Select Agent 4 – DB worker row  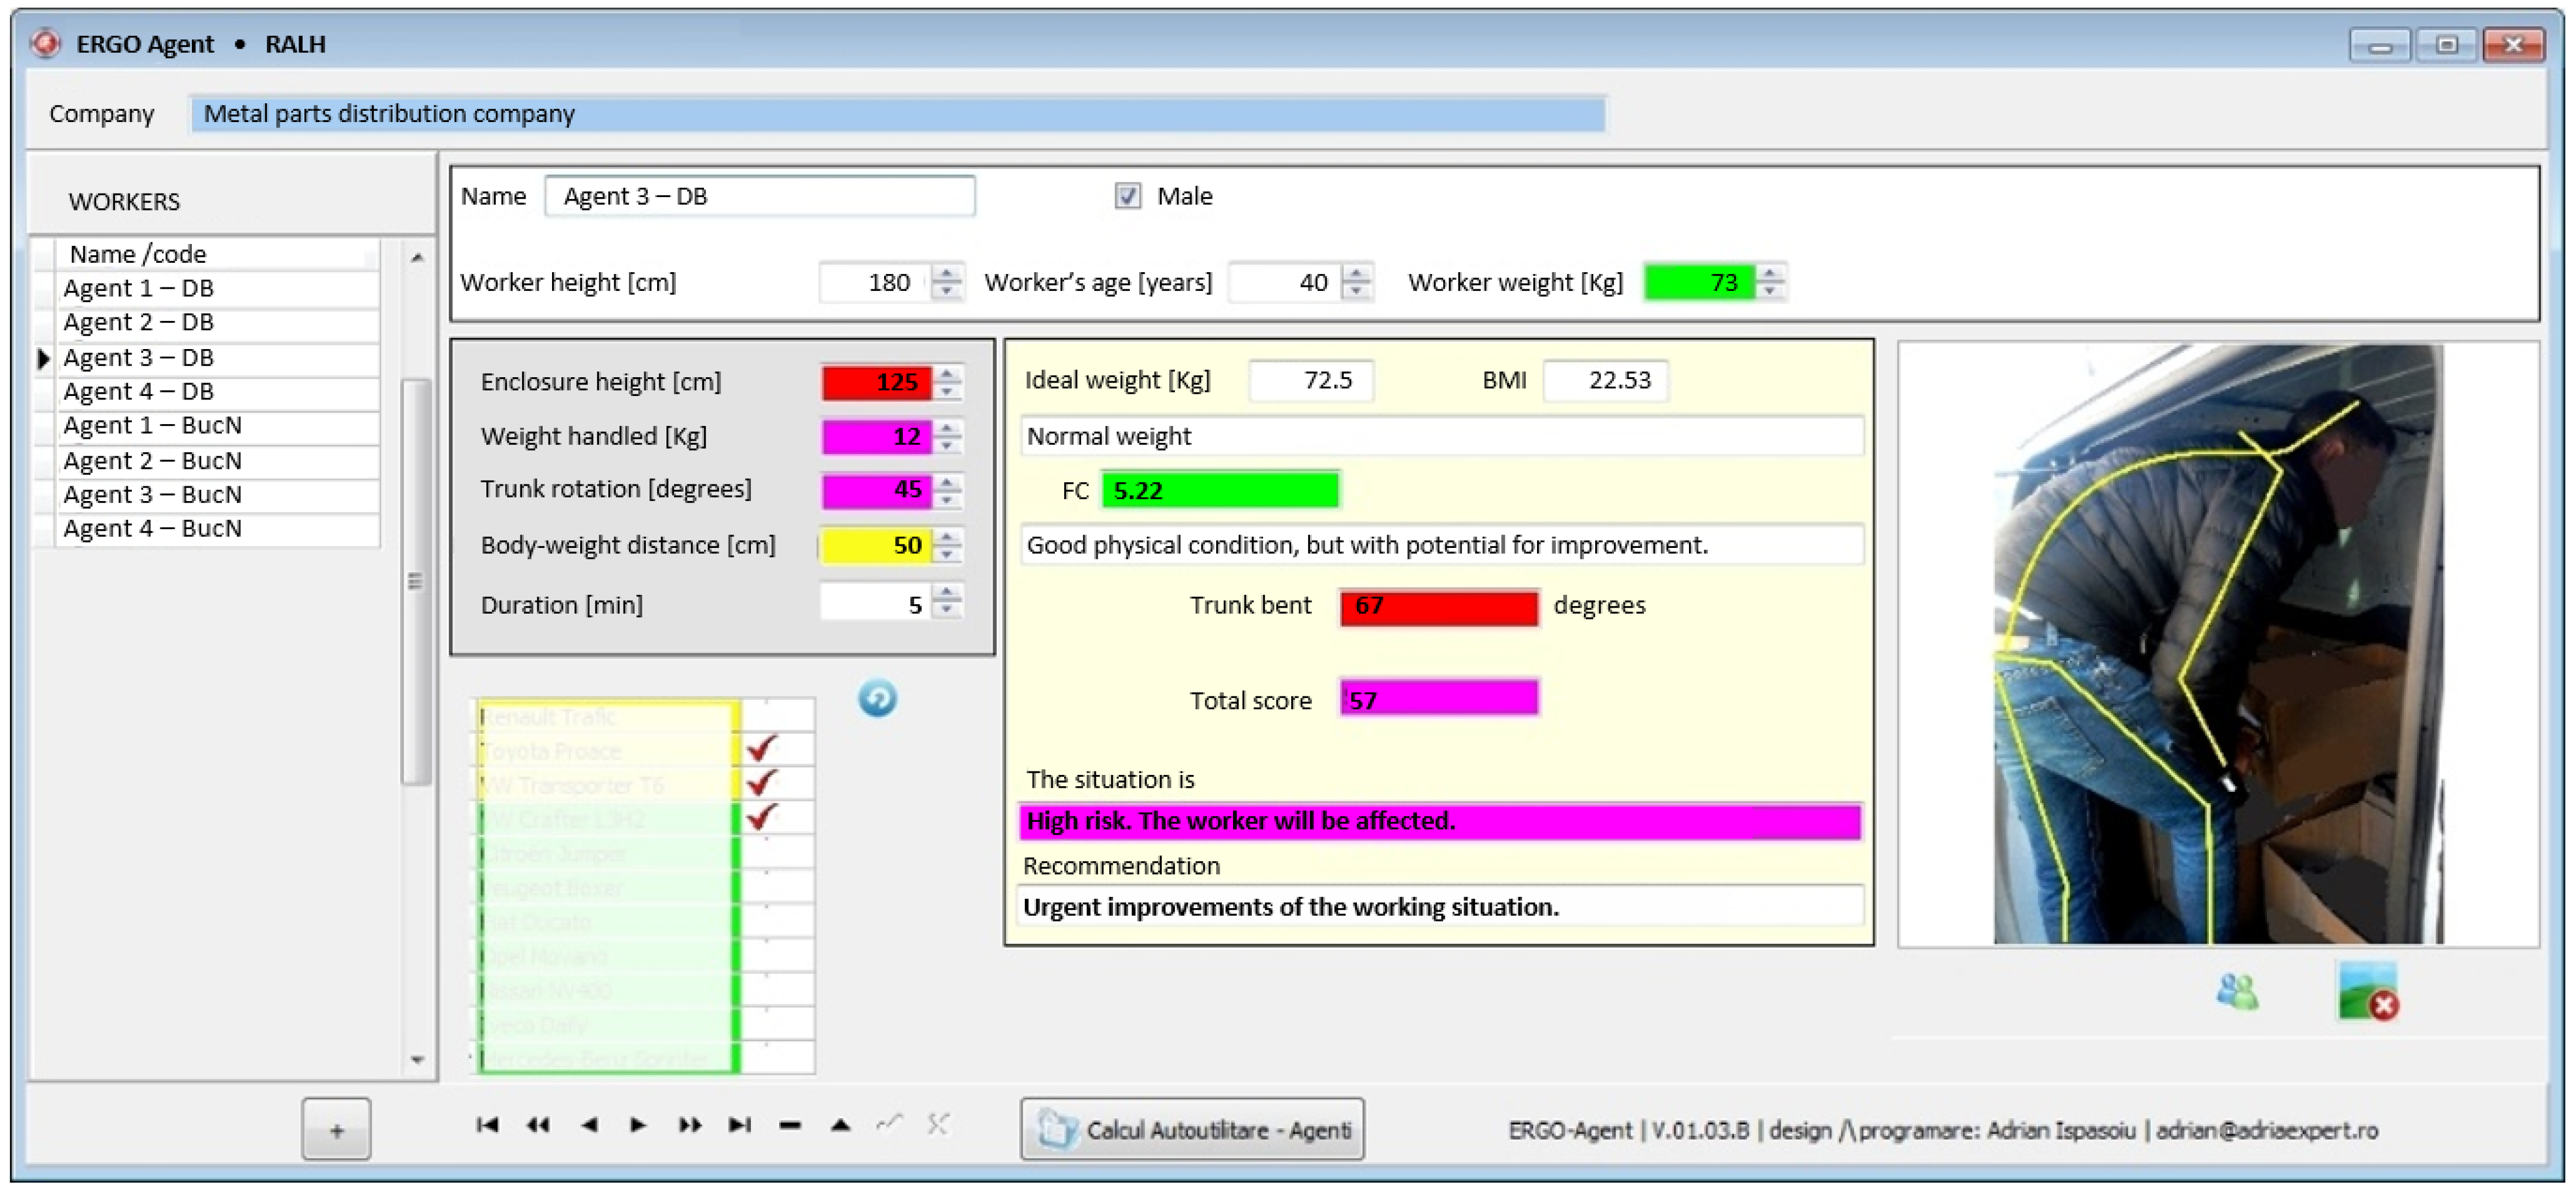138,391
